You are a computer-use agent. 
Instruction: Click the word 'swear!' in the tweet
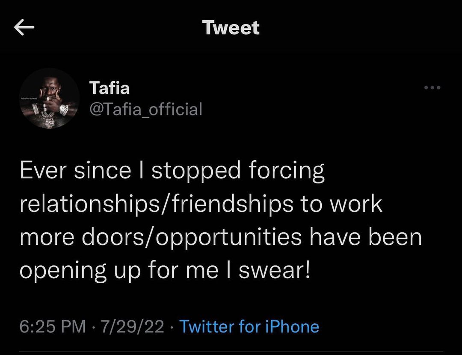[274, 271]
